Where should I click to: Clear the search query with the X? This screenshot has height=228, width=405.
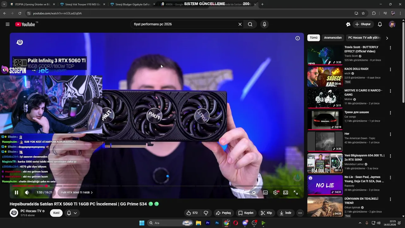pos(240,24)
